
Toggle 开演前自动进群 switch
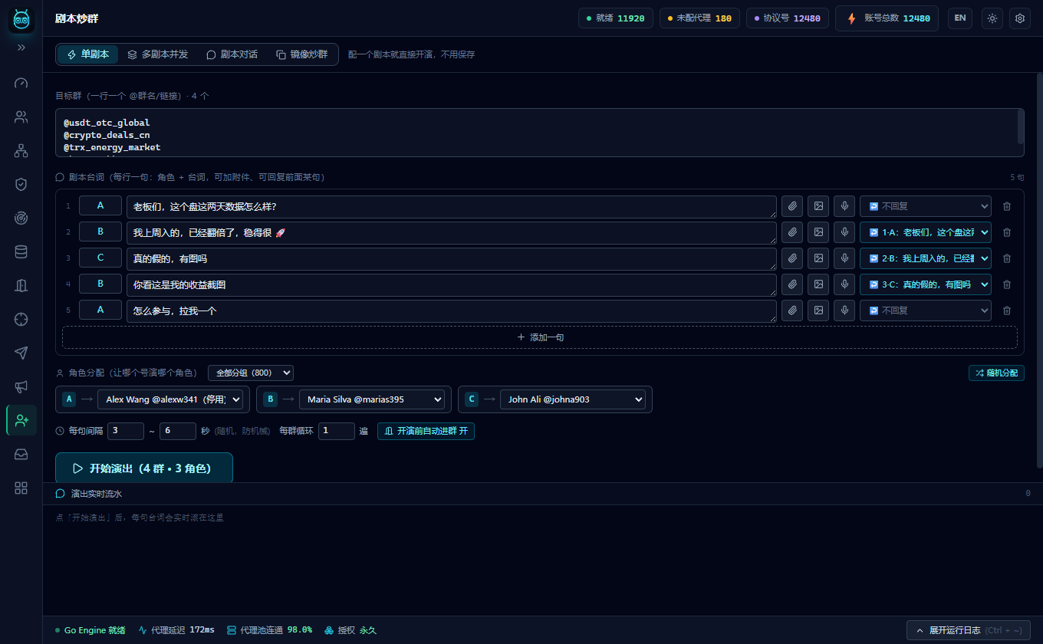coord(426,431)
